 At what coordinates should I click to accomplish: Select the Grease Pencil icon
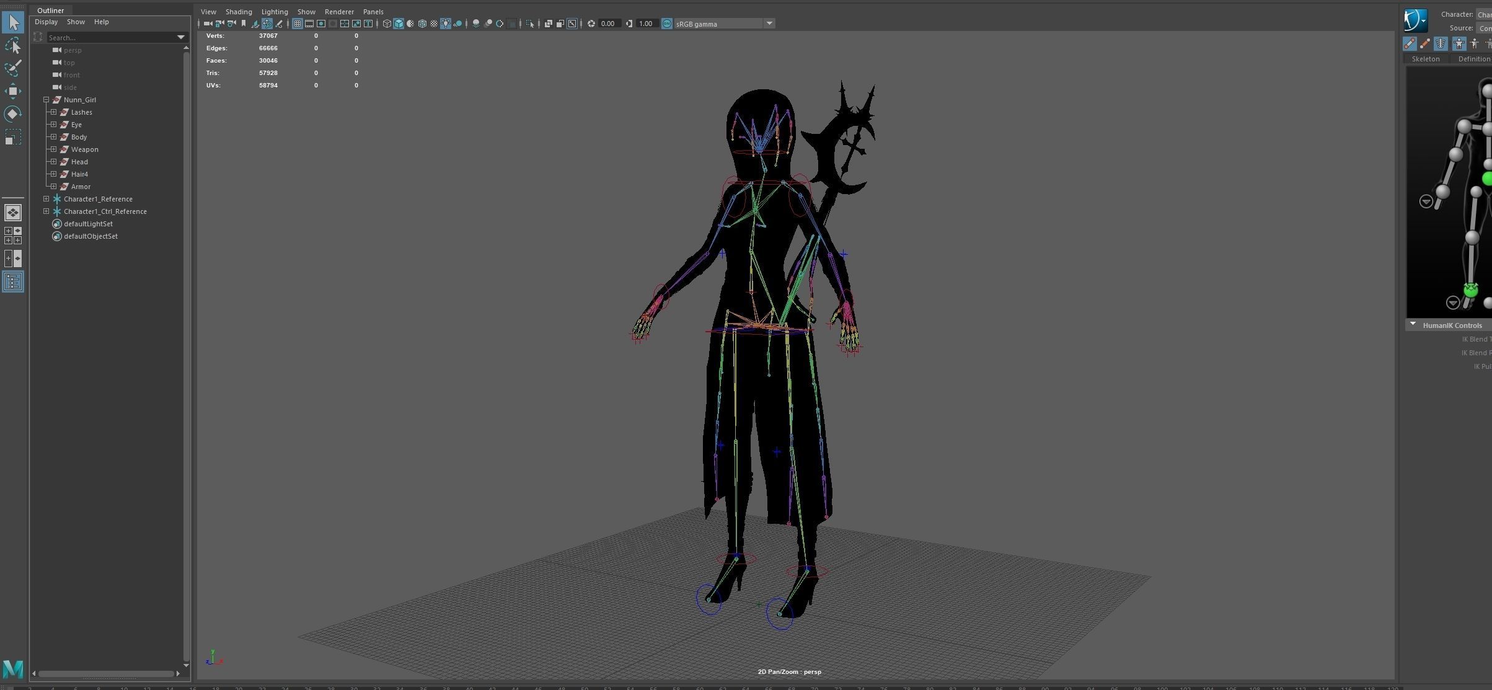[x=278, y=24]
